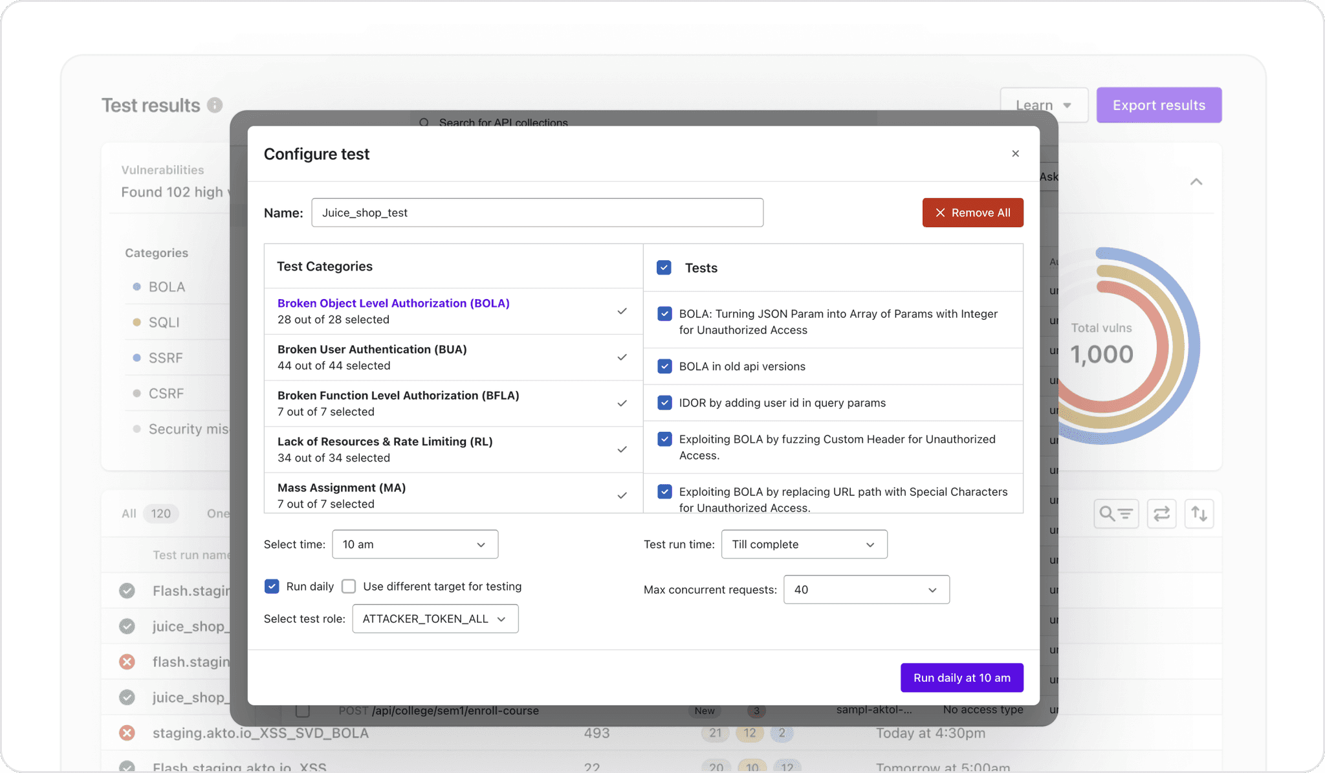Click checkmark beside Mass Assignment category
This screenshot has height=773, width=1325.
(622, 495)
